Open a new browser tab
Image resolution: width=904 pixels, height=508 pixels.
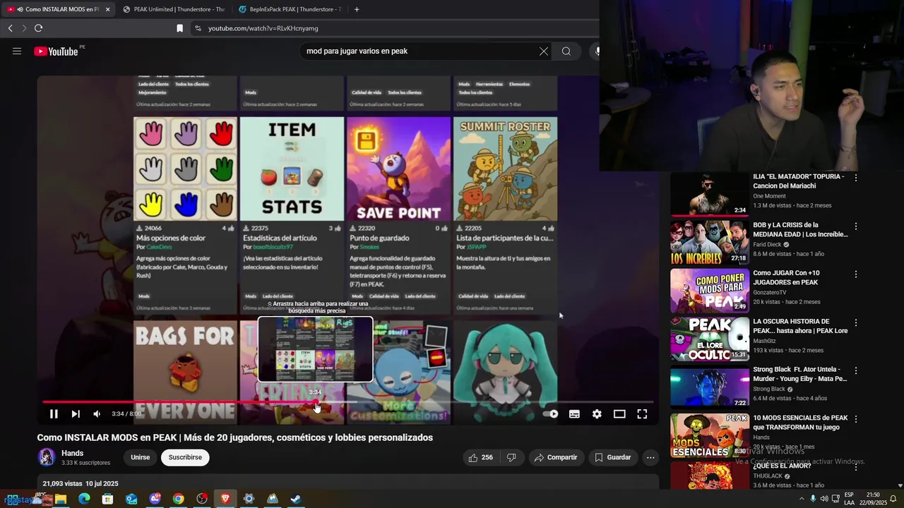click(357, 9)
